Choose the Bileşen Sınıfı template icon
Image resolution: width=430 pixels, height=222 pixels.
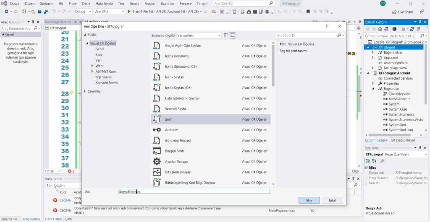(x=157, y=151)
